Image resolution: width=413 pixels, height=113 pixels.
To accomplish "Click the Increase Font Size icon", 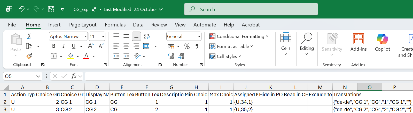I will click(x=91, y=46).
